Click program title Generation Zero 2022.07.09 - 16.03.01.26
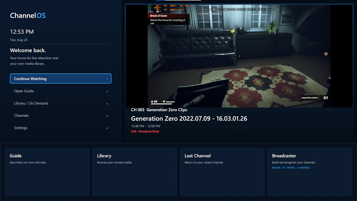The height and width of the screenshot is (201, 357). point(189,119)
